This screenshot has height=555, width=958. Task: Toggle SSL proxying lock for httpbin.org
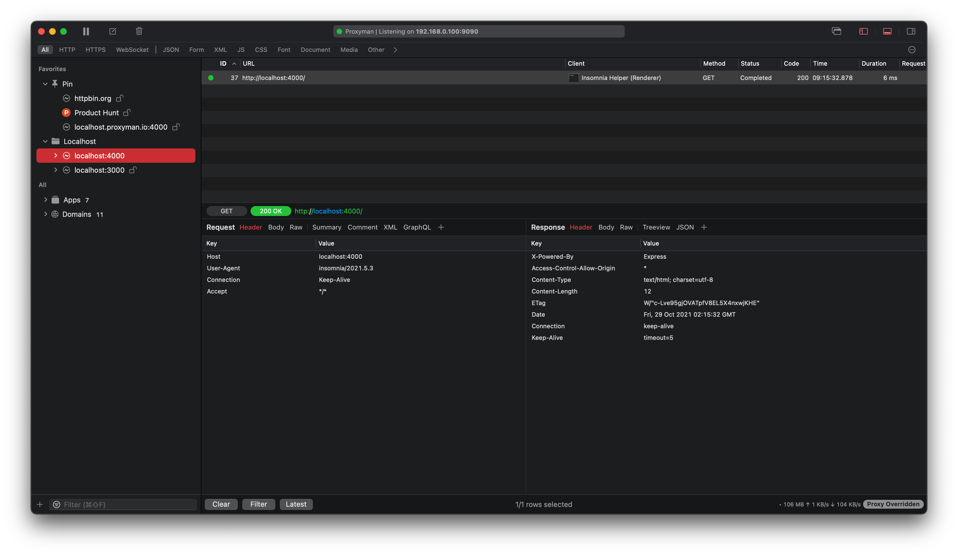click(x=119, y=98)
